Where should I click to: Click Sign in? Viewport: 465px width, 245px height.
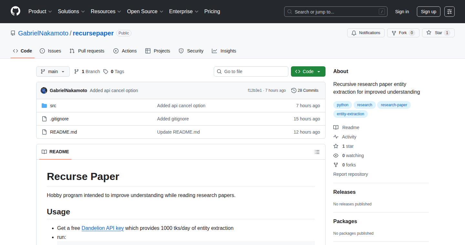pos(402,12)
